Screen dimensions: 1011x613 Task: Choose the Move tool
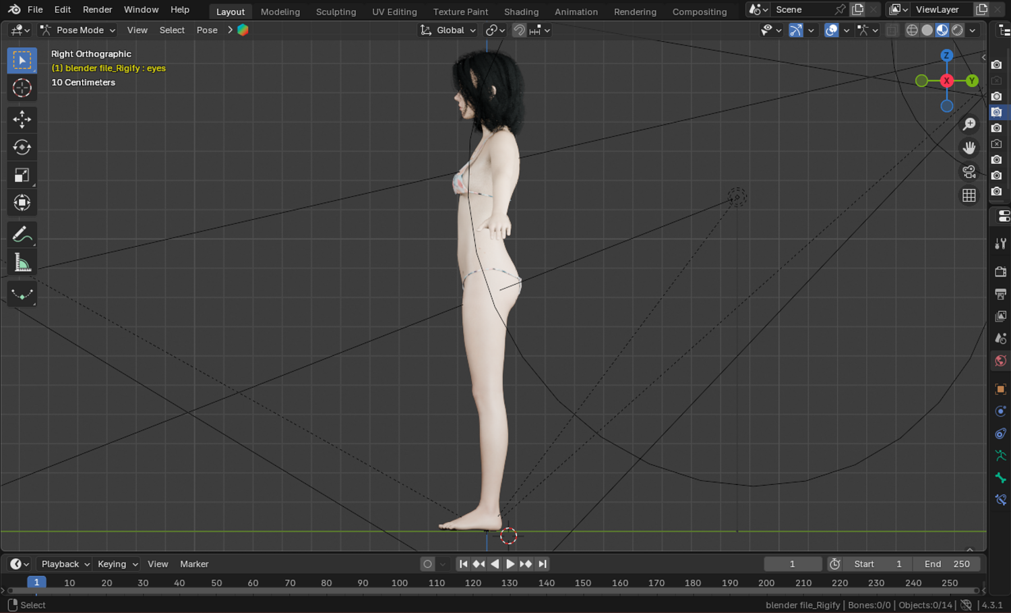[x=22, y=119]
